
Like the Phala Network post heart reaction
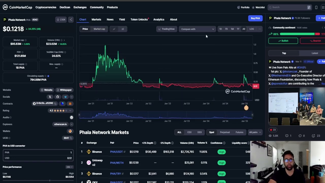tap(272, 130)
